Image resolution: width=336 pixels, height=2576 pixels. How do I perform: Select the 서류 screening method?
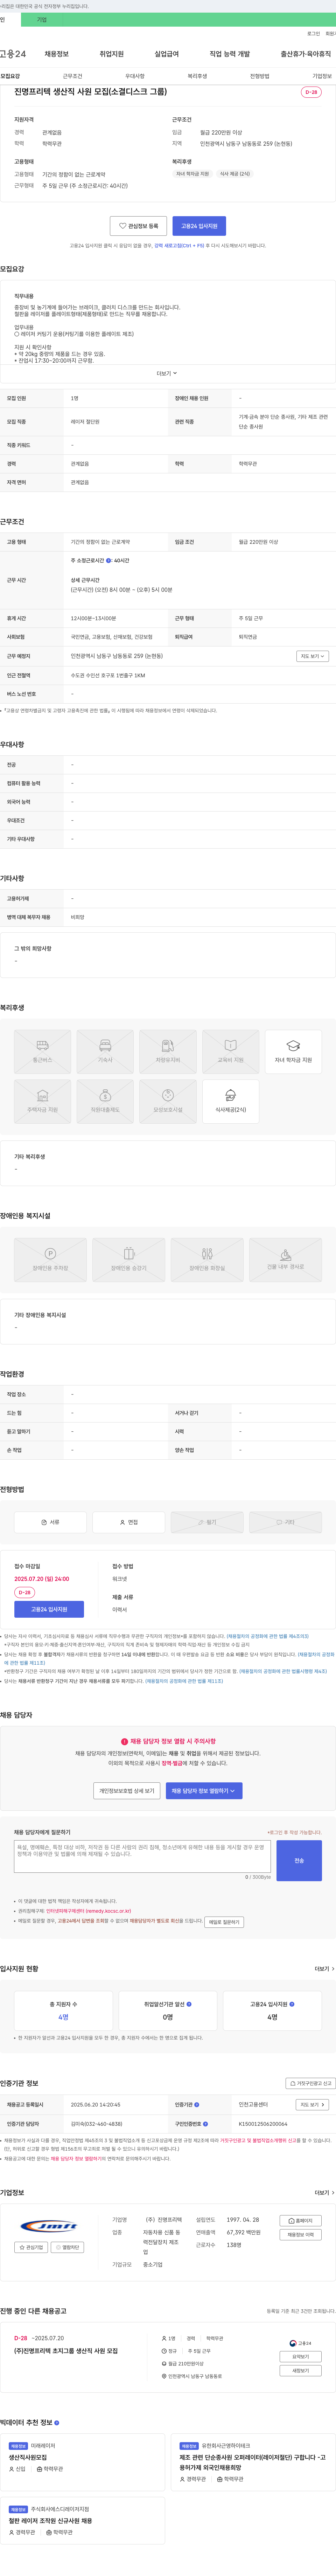(50, 1522)
